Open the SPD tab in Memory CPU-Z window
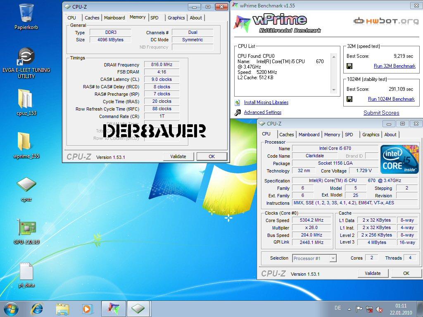 pos(154,17)
